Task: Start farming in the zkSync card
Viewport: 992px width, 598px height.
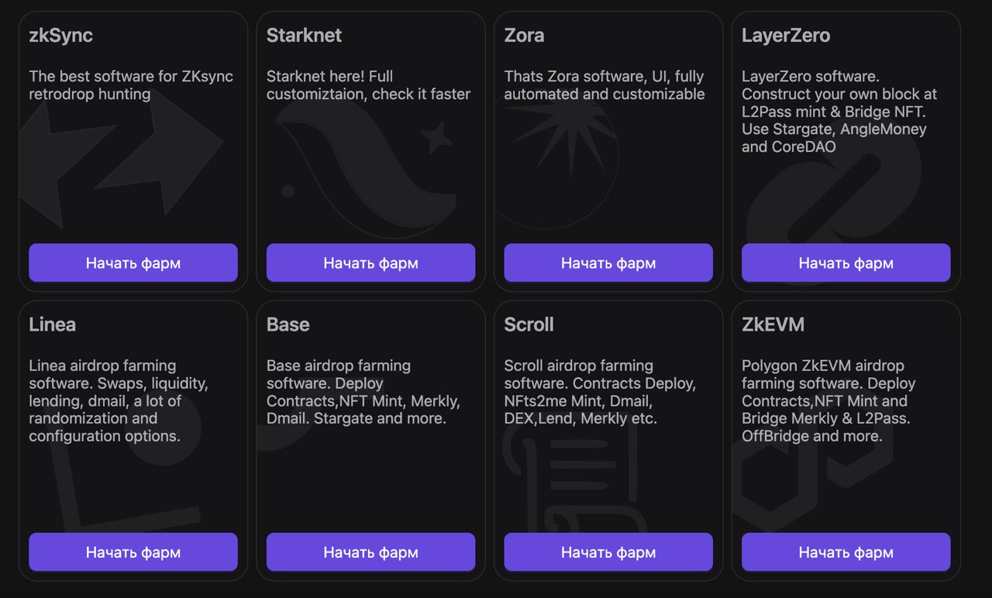Action: pos(133,263)
